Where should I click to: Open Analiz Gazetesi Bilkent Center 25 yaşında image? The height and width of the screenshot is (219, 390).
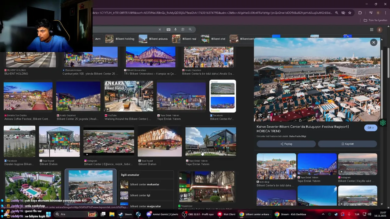(x=78, y=96)
